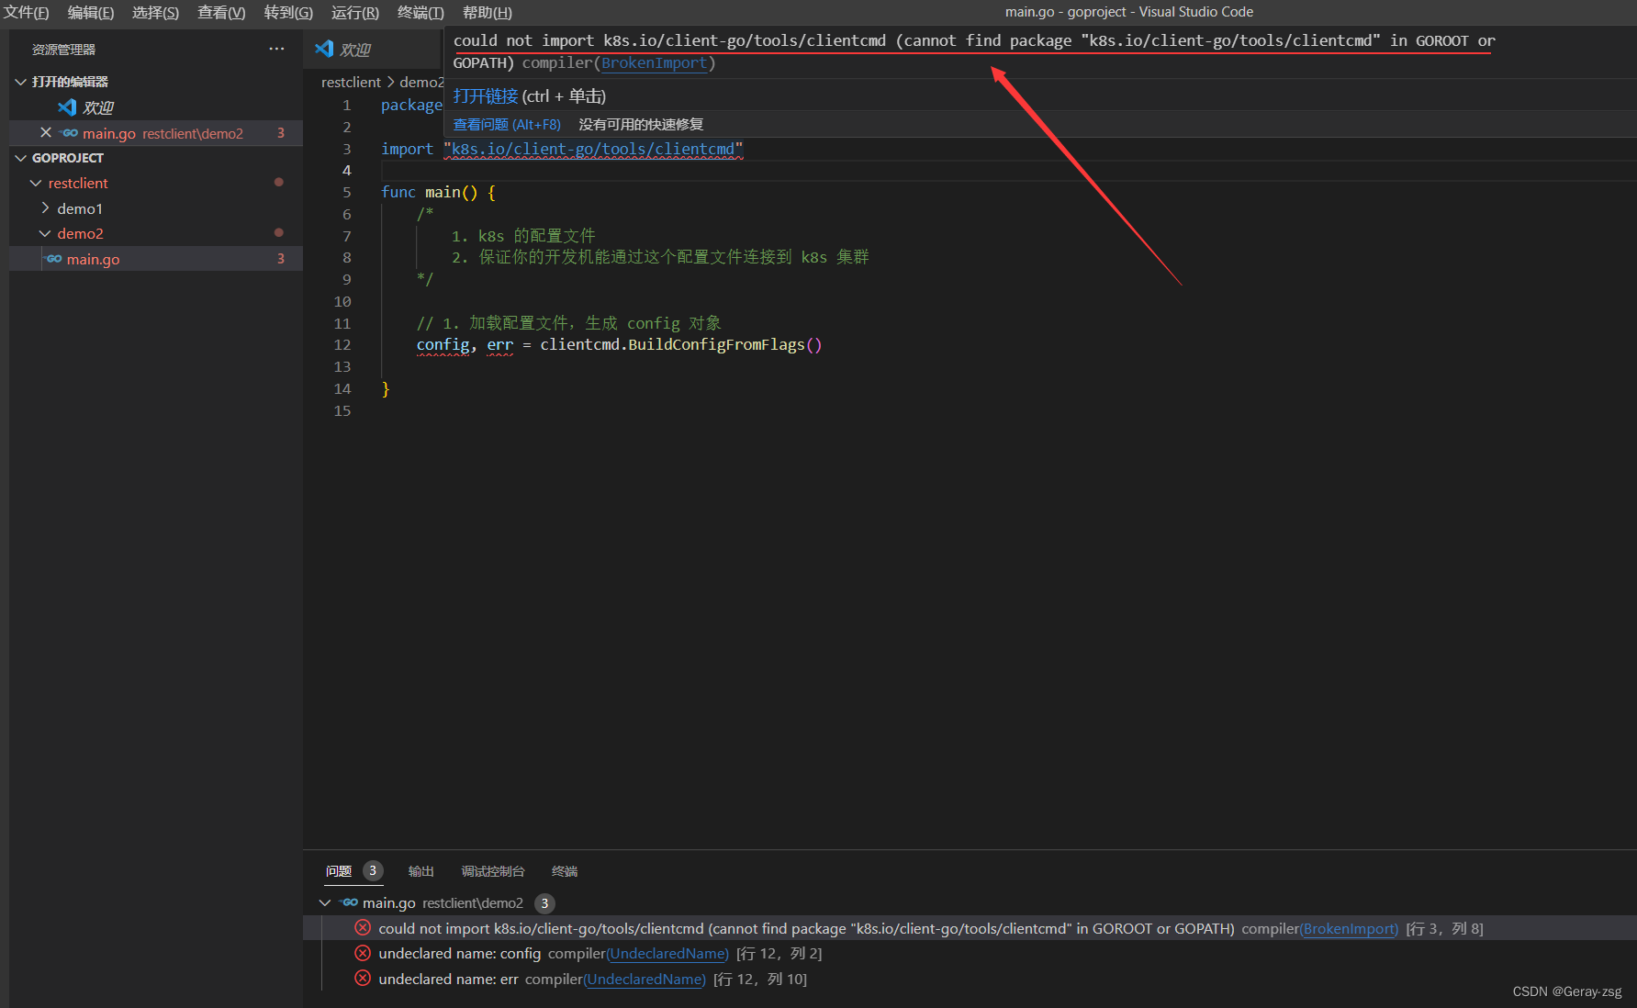Click VS Code icon beside 欢迎 in open editors
1637x1008 pixels.
coord(67,107)
